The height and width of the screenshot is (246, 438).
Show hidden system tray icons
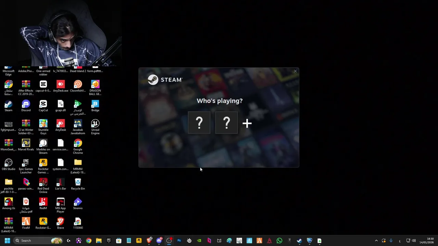point(376,241)
